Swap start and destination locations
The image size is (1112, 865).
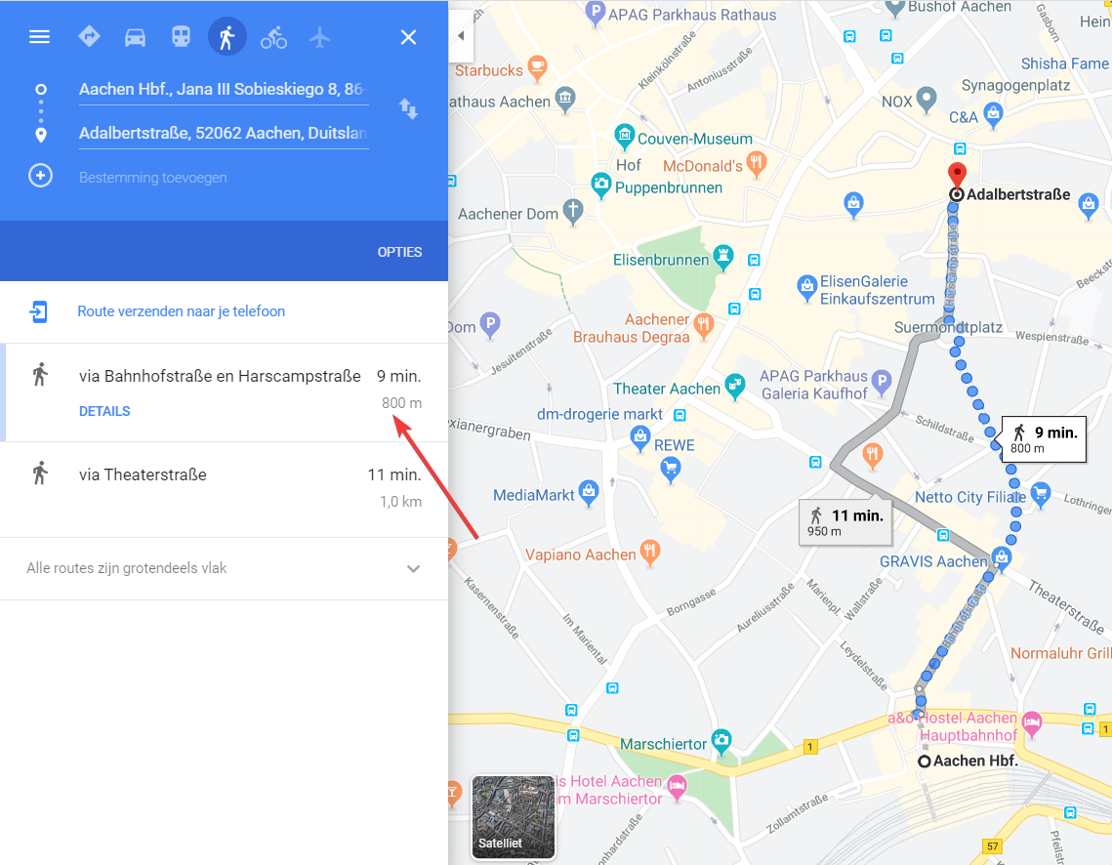(408, 109)
